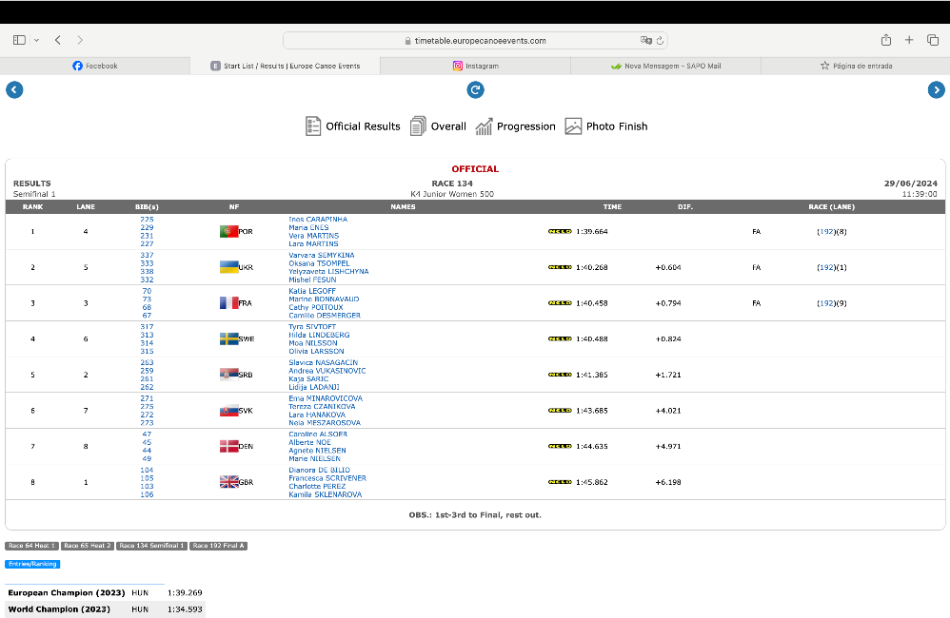The width and height of the screenshot is (950, 618).
Task: Open a new Safari tab
Action: 909,40
